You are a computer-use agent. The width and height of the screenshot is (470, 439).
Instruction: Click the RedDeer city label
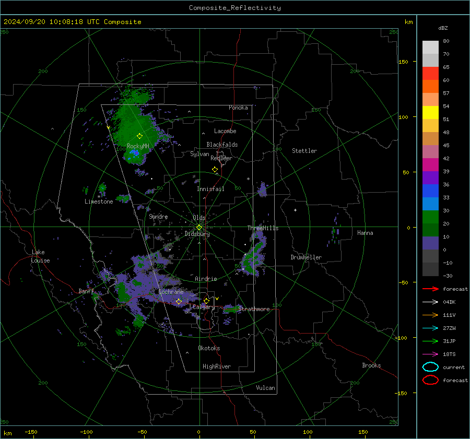221,158
